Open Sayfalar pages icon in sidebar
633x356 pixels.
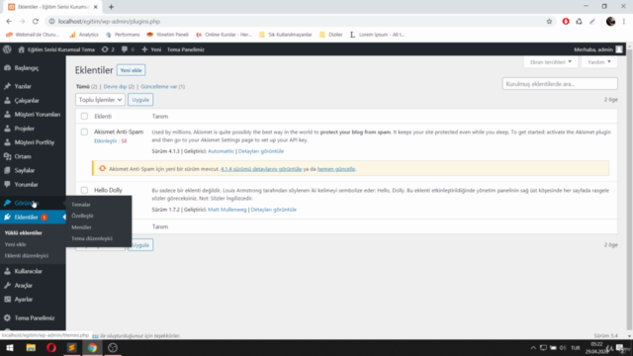(x=7, y=170)
